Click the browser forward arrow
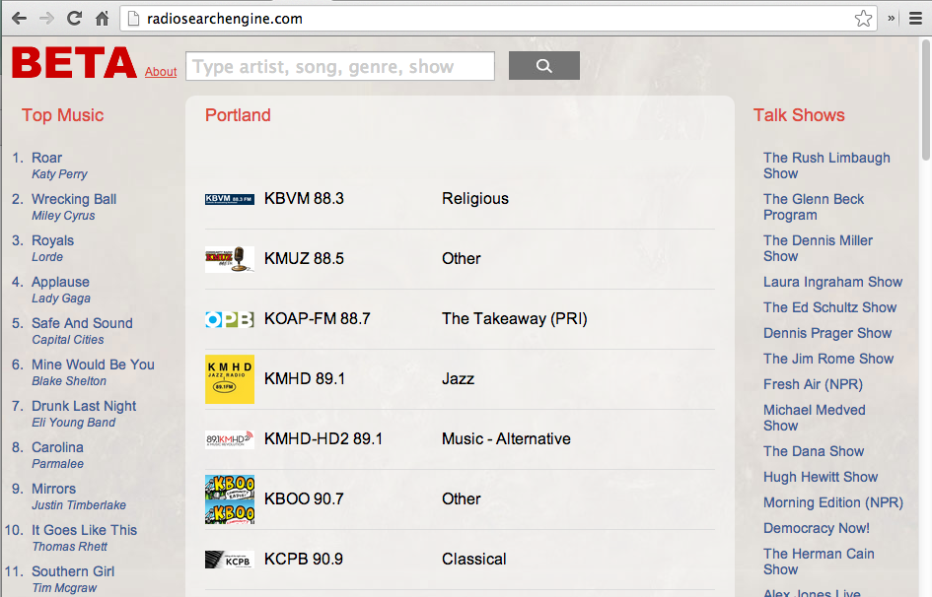 [x=46, y=19]
